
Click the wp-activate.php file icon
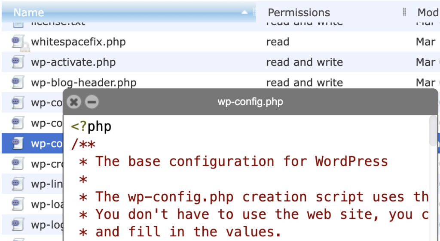(18, 62)
